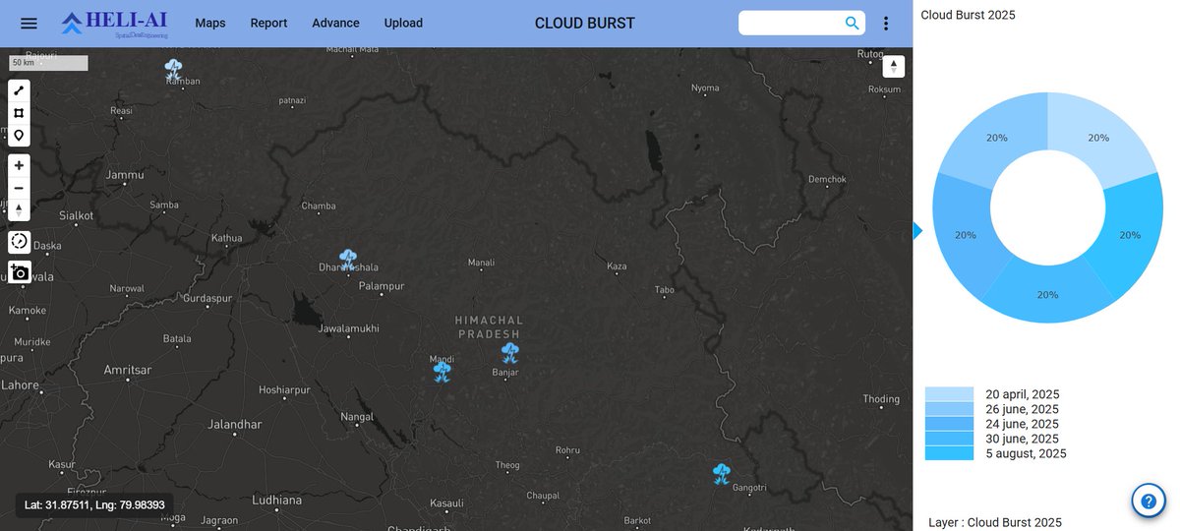The height and width of the screenshot is (531, 1180).
Task: Open the Report menu
Action: tap(268, 23)
